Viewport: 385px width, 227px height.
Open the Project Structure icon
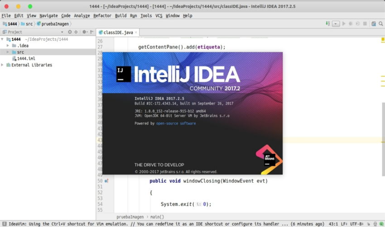click(x=374, y=24)
